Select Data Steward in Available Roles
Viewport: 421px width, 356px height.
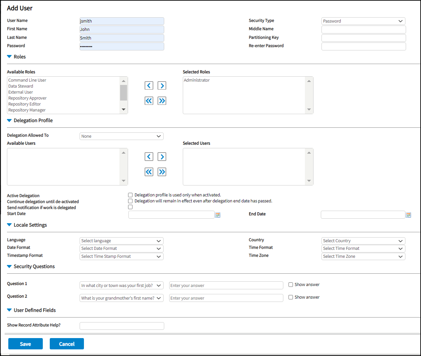click(x=21, y=86)
